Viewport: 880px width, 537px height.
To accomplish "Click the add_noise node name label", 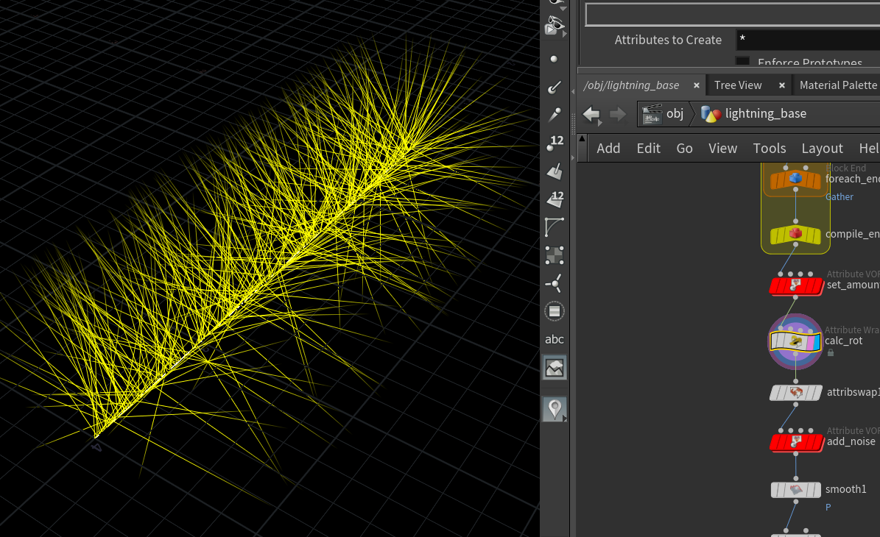I will pos(851,441).
